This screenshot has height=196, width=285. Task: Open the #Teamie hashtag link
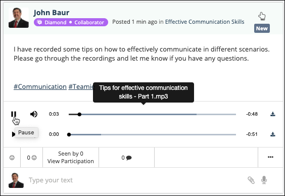81,87
